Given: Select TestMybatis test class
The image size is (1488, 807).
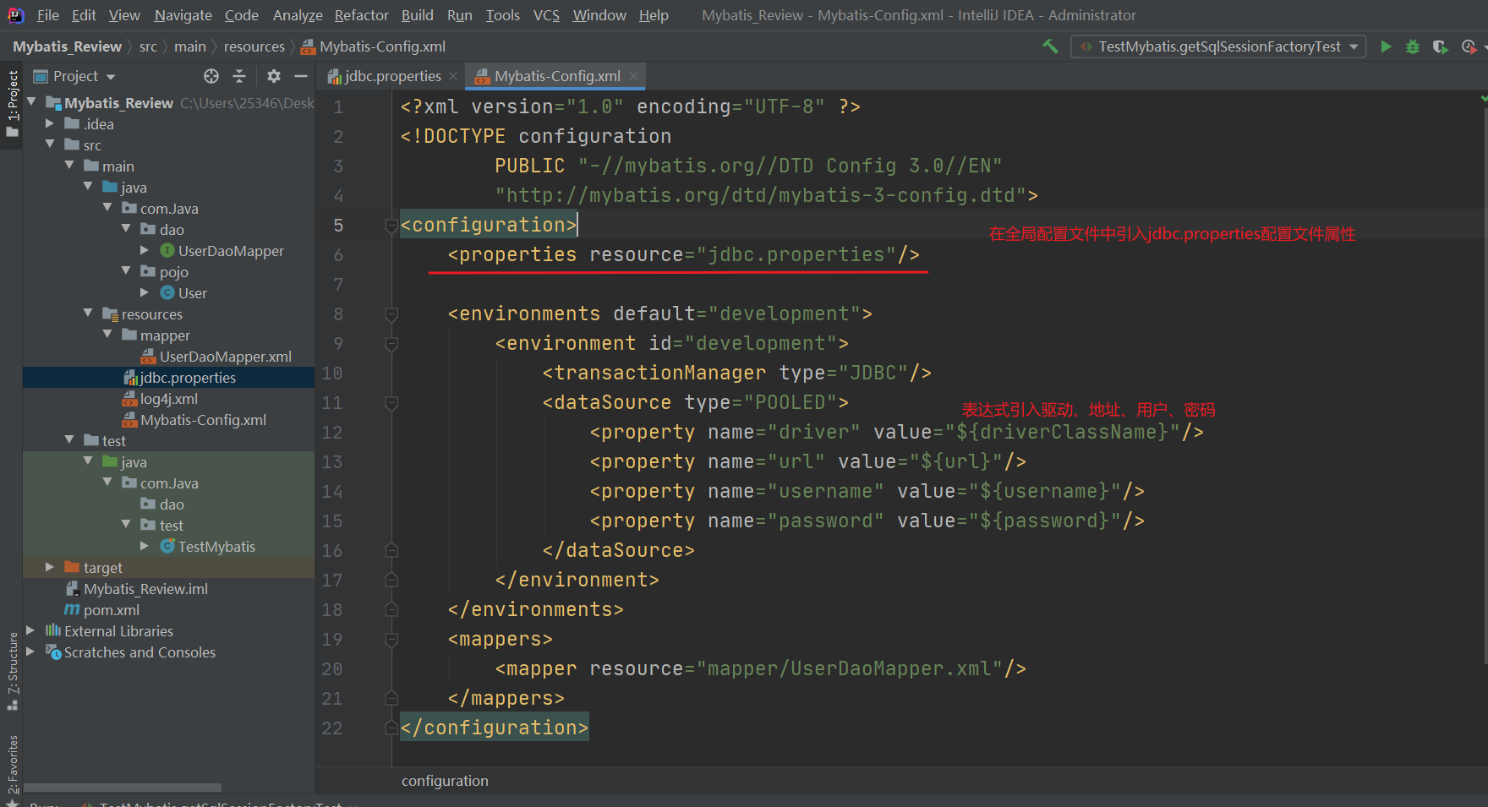Looking at the screenshot, I should (216, 547).
